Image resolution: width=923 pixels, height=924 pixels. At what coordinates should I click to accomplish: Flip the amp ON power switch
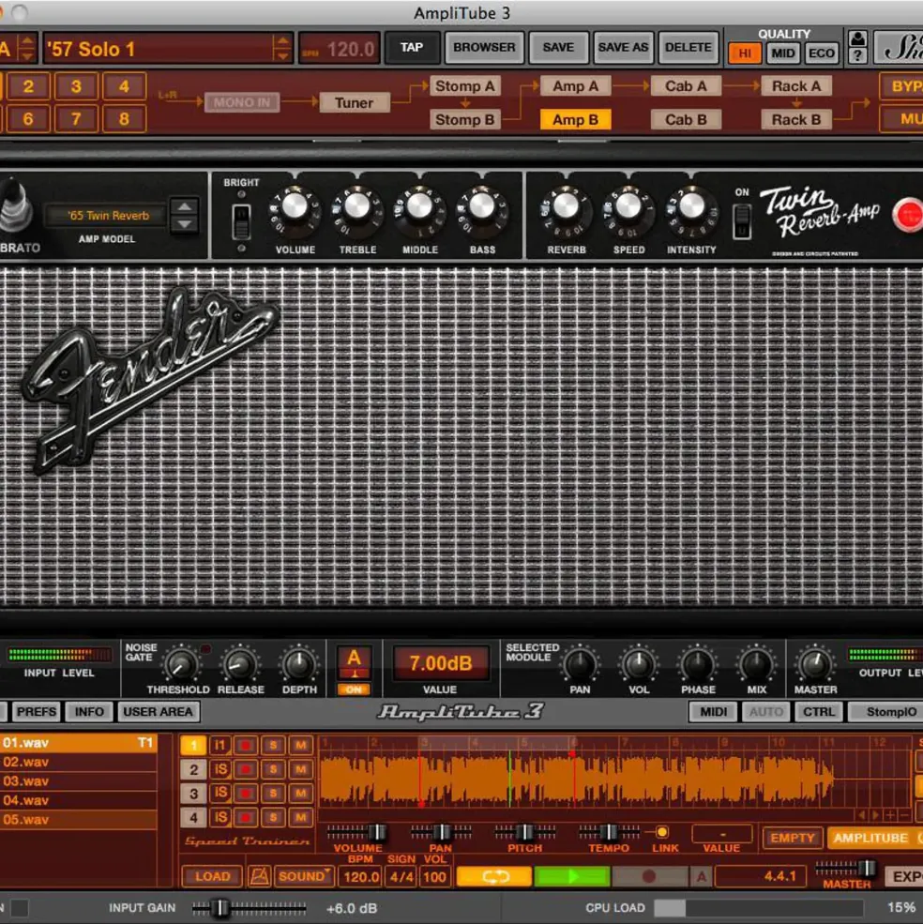[x=741, y=221]
